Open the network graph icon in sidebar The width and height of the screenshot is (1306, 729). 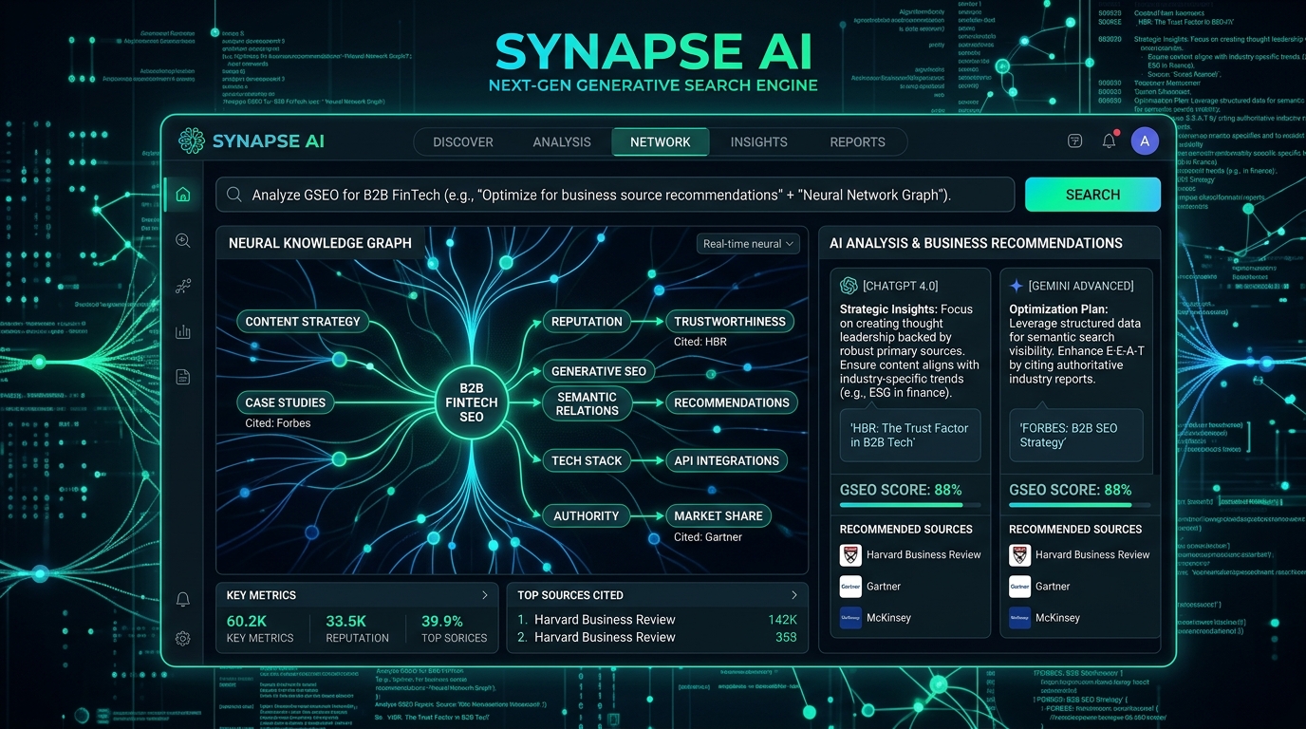183,286
